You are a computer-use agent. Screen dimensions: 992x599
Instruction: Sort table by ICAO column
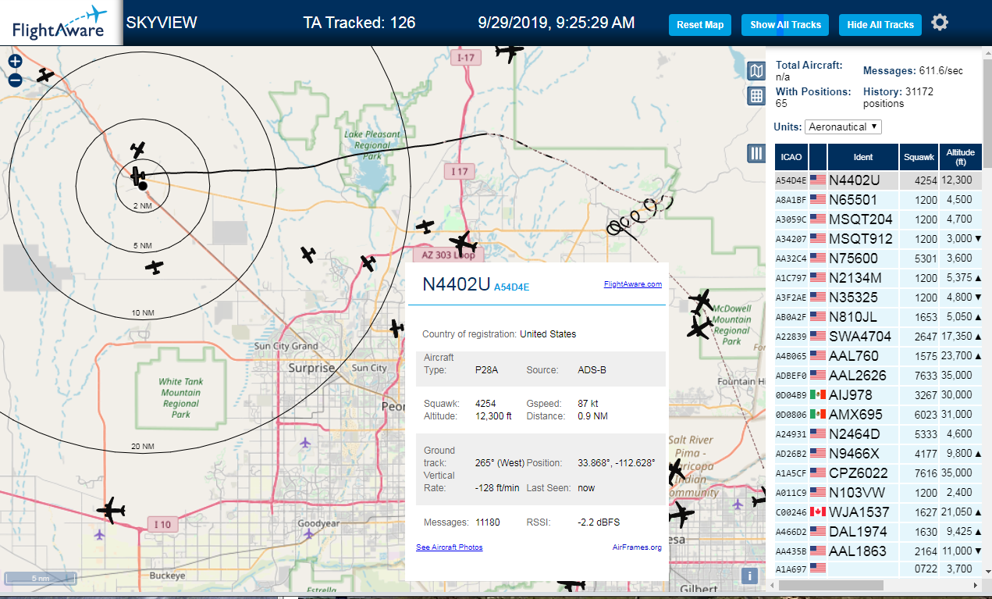coord(791,157)
